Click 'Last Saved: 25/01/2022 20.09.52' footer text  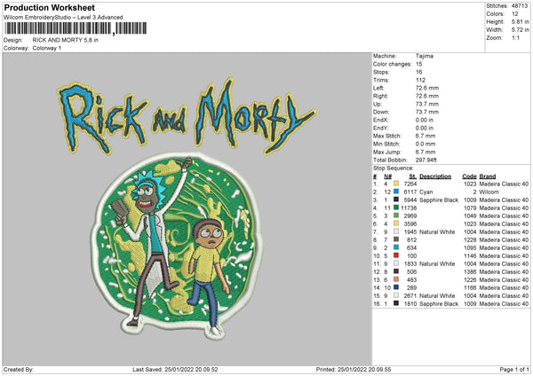(x=175, y=369)
